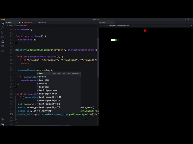Click 'startGame();' call on line 10
193x144 pixels.
(x=24, y=29)
